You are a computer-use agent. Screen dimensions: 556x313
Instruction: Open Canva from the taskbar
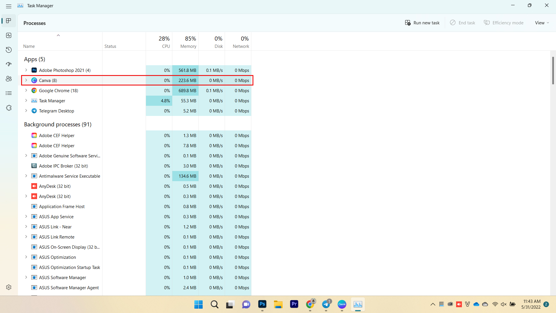point(342,304)
